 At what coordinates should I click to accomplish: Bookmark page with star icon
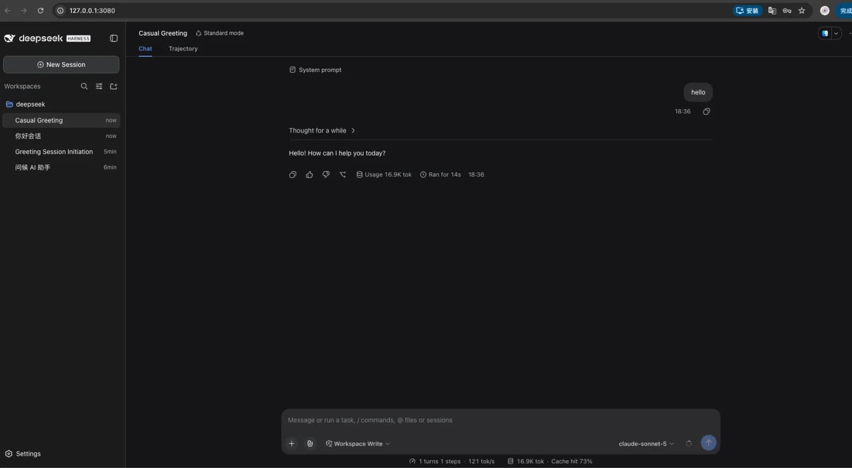tap(802, 11)
